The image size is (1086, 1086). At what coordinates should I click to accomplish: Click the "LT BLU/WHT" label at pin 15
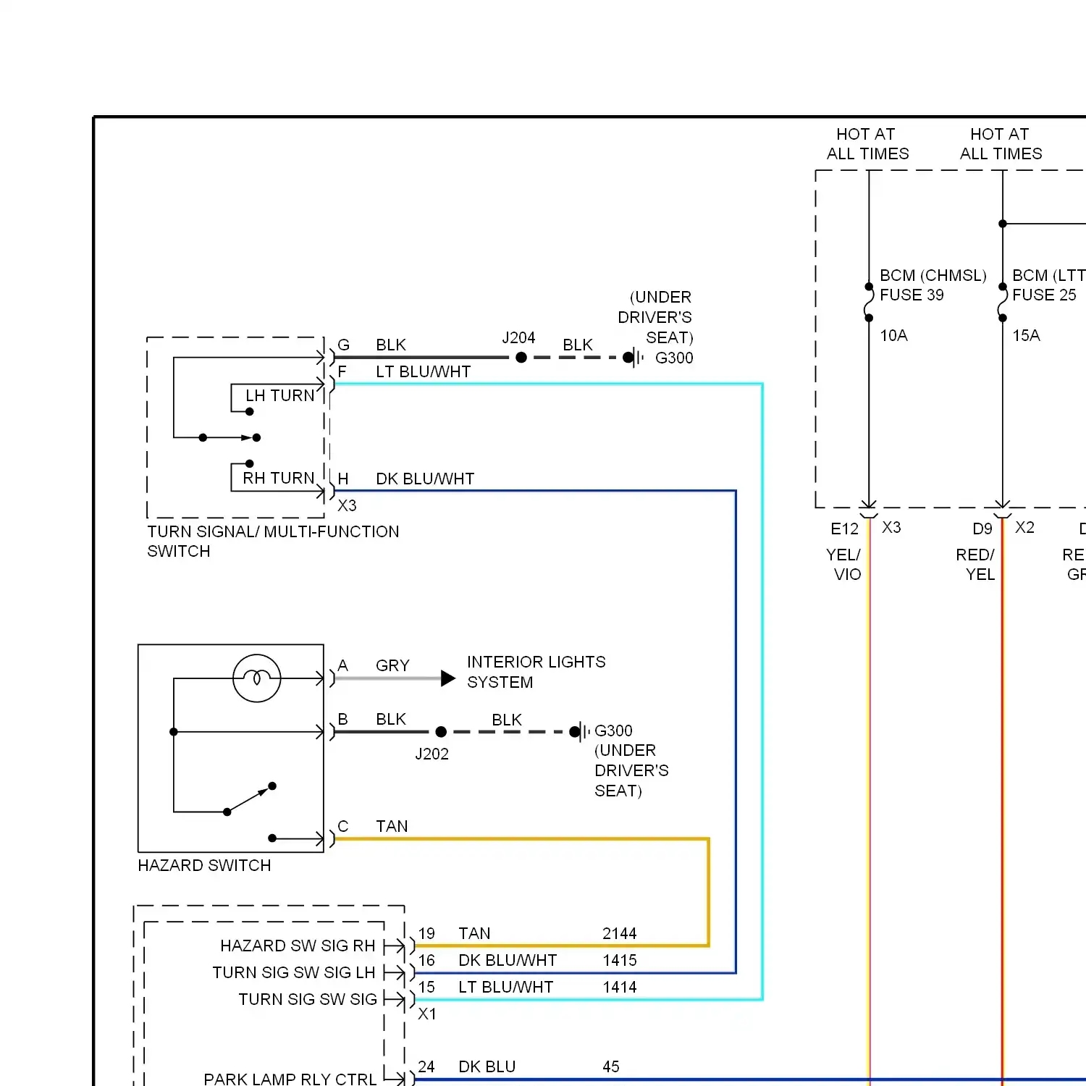506,987
